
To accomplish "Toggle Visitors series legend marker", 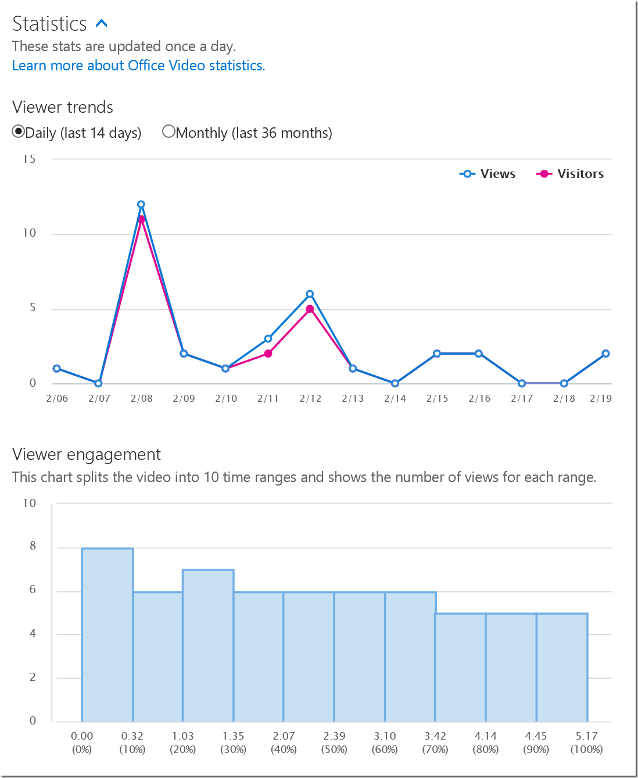I will point(544,174).
